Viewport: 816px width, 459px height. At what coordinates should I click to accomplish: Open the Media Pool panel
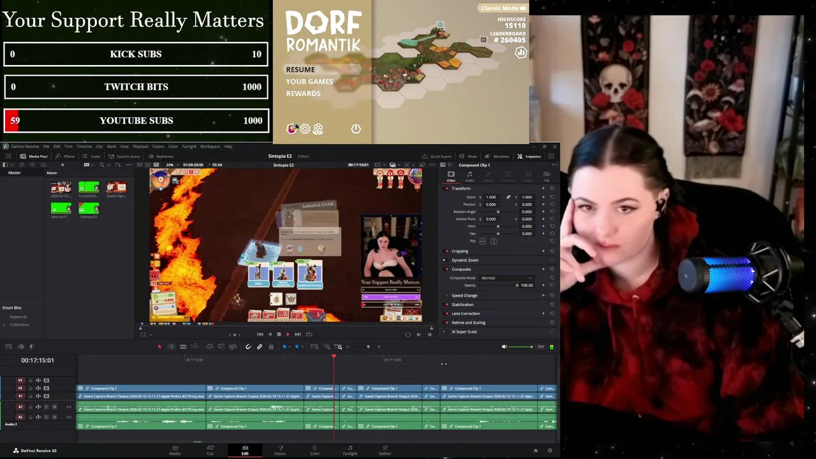(x=33, y=156)
